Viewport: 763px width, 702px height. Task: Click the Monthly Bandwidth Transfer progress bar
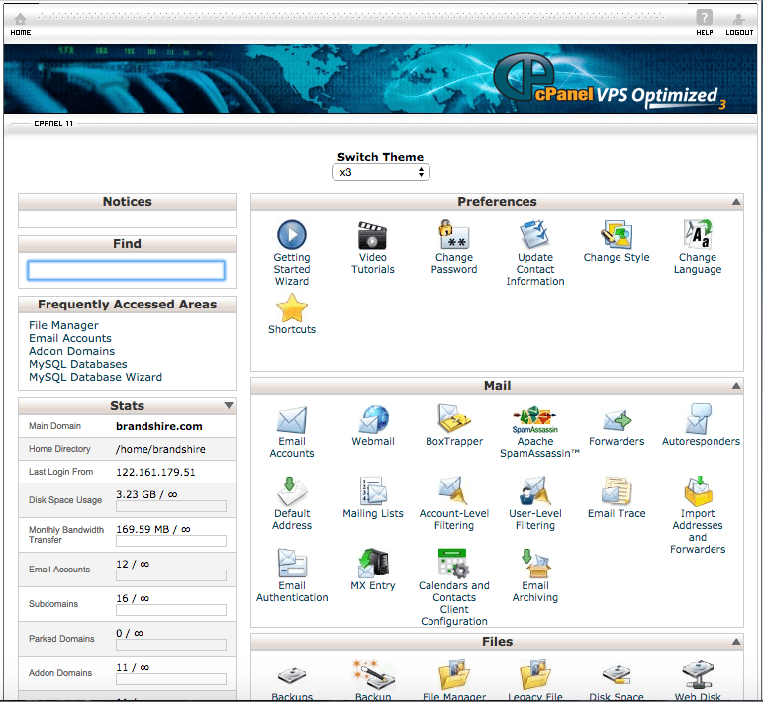tap(171, 541)
